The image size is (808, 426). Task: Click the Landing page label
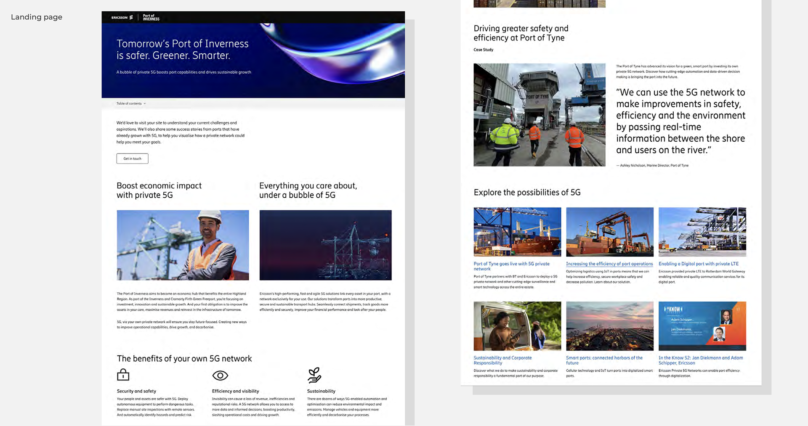37,17
